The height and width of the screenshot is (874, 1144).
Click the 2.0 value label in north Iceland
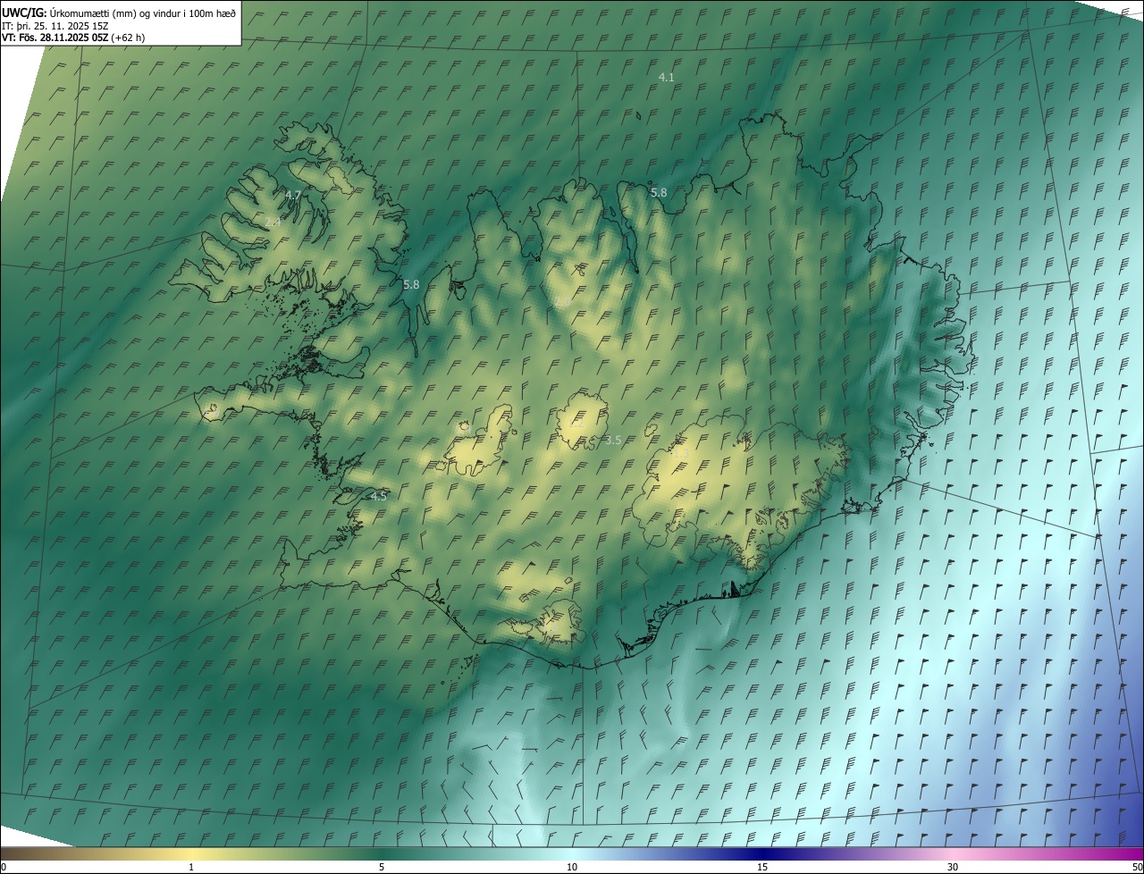[x=562, y=303]
